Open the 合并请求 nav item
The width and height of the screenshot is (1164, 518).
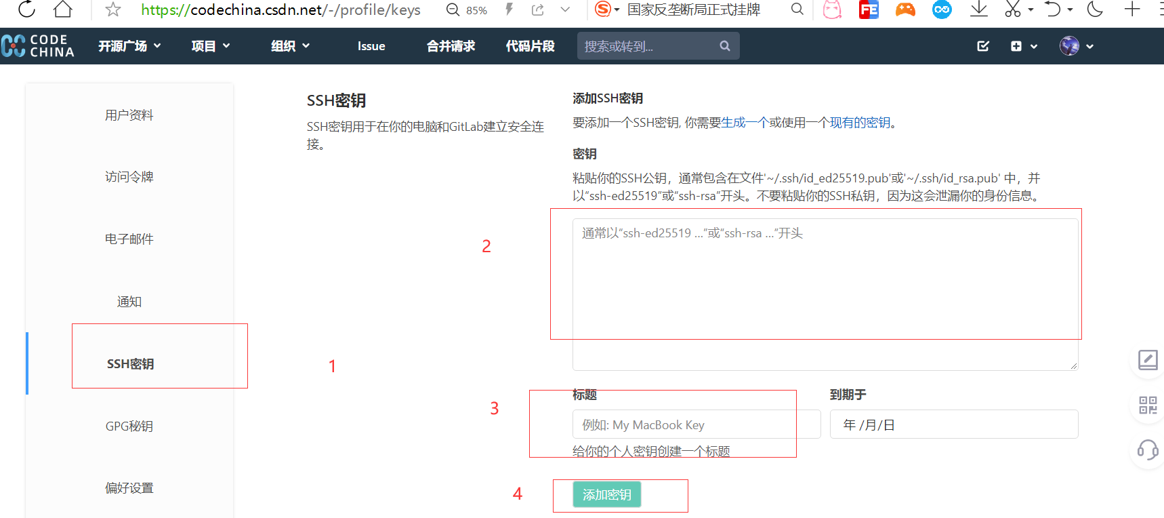coord(451,46)
